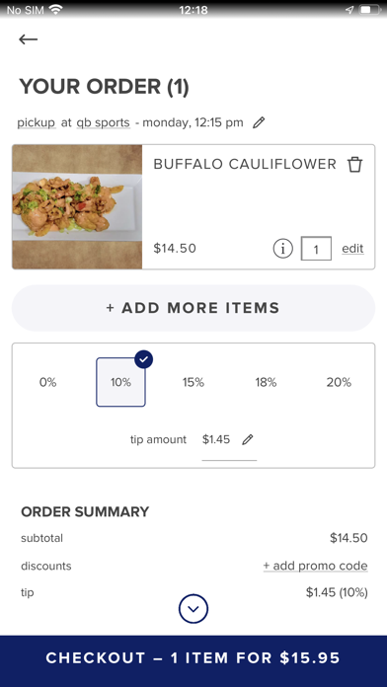Change location via qb sports link

[x=103, y=122]
